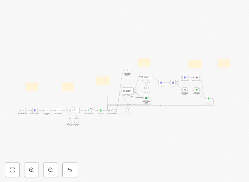Click the sticky note above the red circled X node

click(x=195, y=64)
